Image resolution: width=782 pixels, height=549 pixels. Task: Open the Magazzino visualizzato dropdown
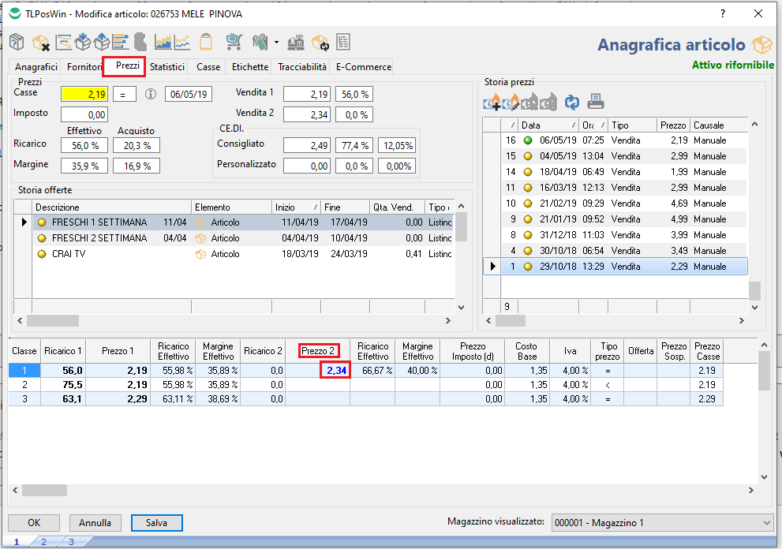click(x=765, y=522)
